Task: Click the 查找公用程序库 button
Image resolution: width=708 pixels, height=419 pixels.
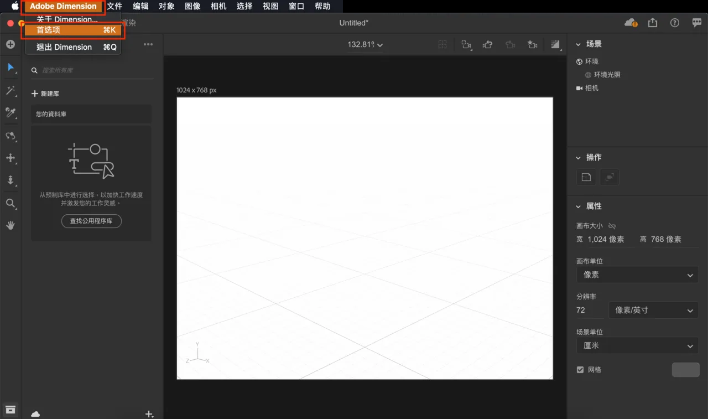Action: tap(91, 221)
